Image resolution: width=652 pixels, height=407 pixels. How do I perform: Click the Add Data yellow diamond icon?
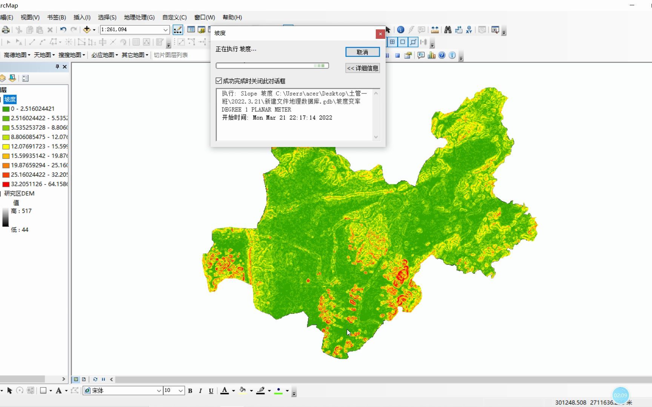pyautogui.click(x=86, y=29)
